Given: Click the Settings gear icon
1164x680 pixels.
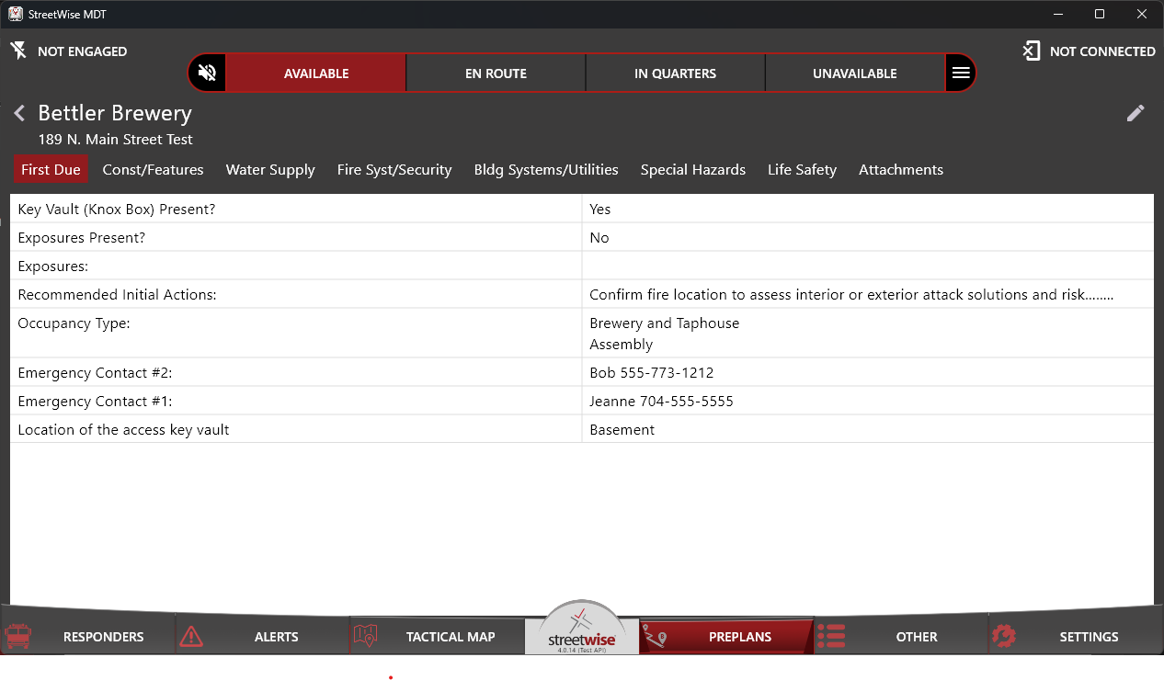Looking at the screenshot, I should [1004, 636].
